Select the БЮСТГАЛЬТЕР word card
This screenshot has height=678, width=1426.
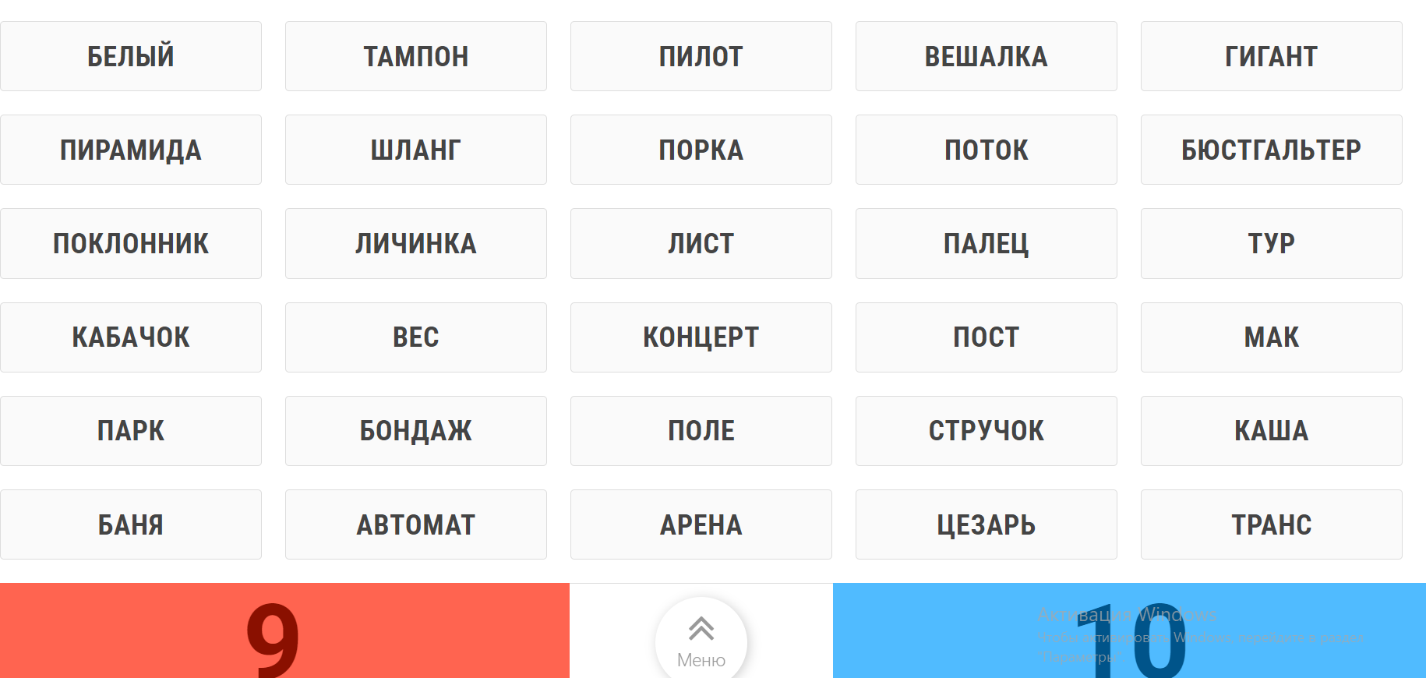1272,150
